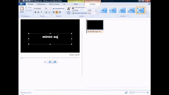The image size is (169, 95).
Task: Open the font size 36 dropdown
Action: click(50, 8)
